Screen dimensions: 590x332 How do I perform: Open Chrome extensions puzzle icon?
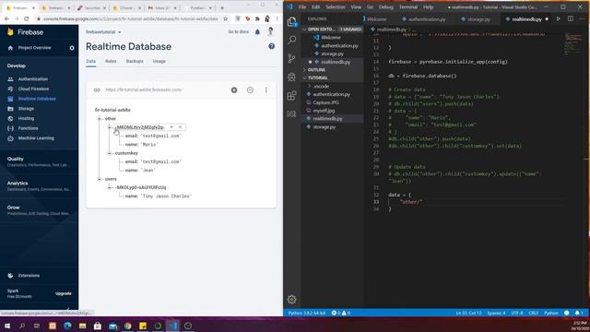[x=257, y=18]
